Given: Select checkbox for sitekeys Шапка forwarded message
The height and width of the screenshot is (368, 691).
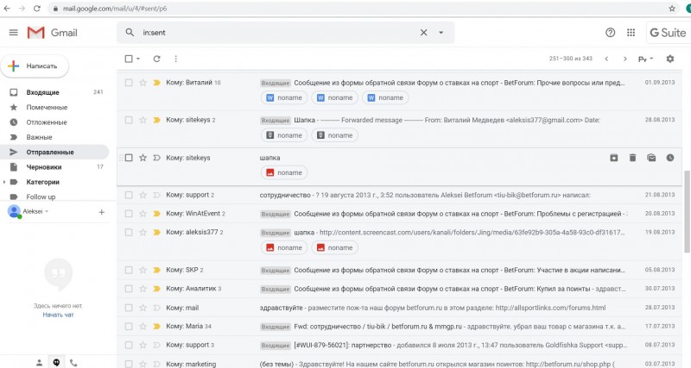Looking at the screenshot, I should click(x=129, y=120).
